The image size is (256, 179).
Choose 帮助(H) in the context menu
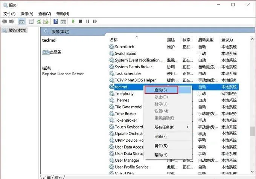point(168,155)
